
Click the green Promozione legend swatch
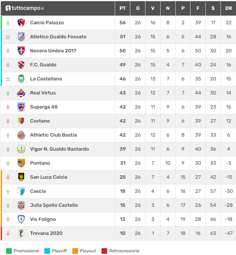(x=9, y=251)
